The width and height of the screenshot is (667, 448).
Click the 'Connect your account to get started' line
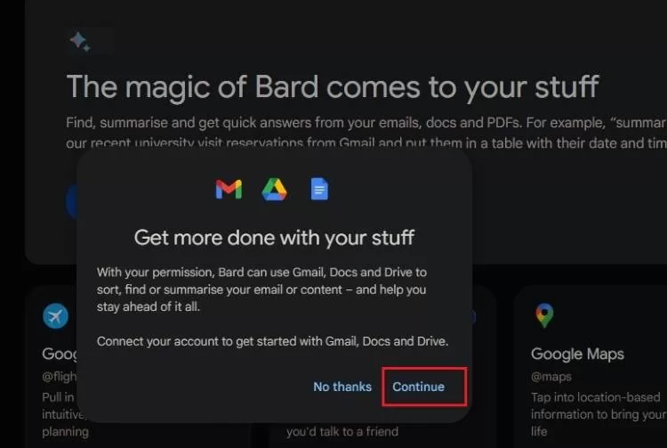272,341
